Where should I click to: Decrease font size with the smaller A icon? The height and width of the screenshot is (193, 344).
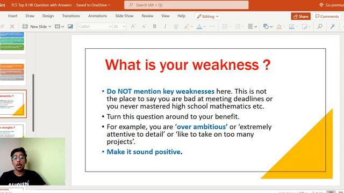pos(144,27)
